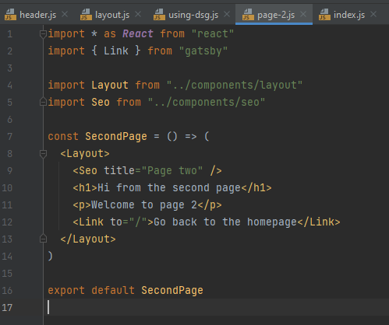Screen dimensions: 389x325
Task: Close the using-dsg.js tab
Action: pos(227,14)
